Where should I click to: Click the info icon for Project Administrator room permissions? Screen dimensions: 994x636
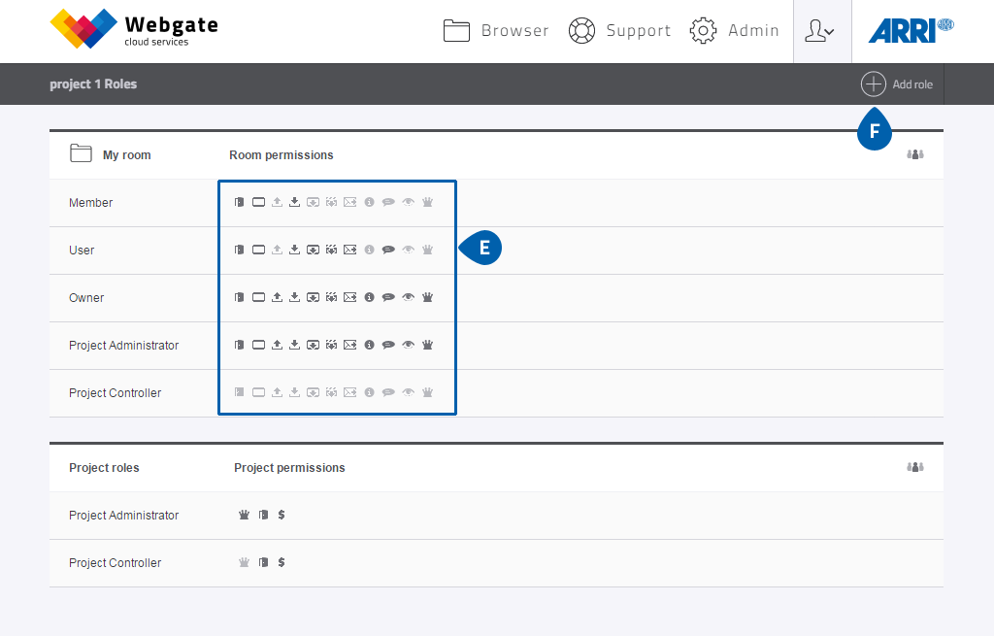(x=370, y=345)
